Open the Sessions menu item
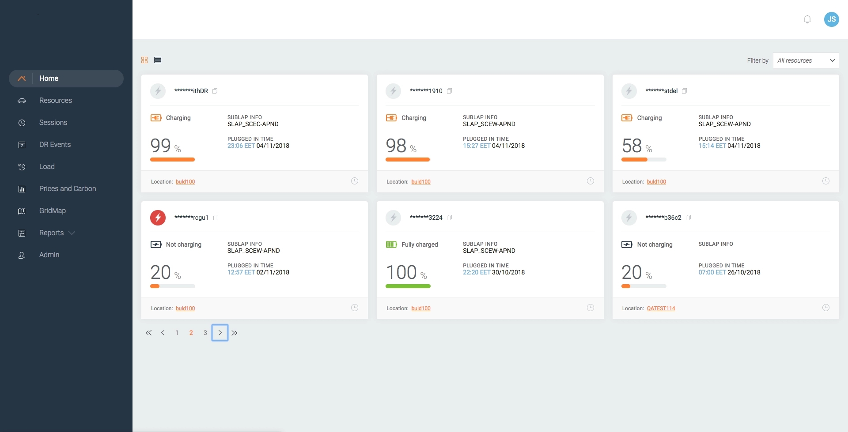This screenshot has width=848, height=432. click(53, 123)
